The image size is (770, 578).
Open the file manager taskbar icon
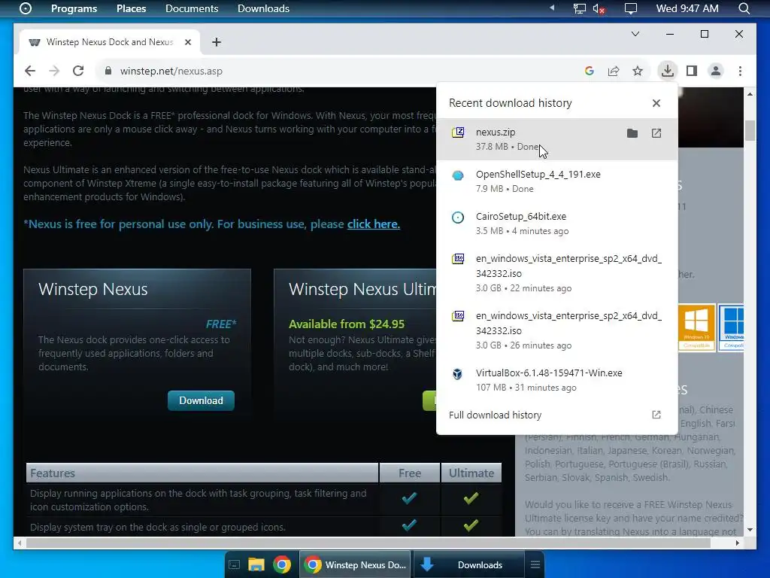tap(256, 564)
